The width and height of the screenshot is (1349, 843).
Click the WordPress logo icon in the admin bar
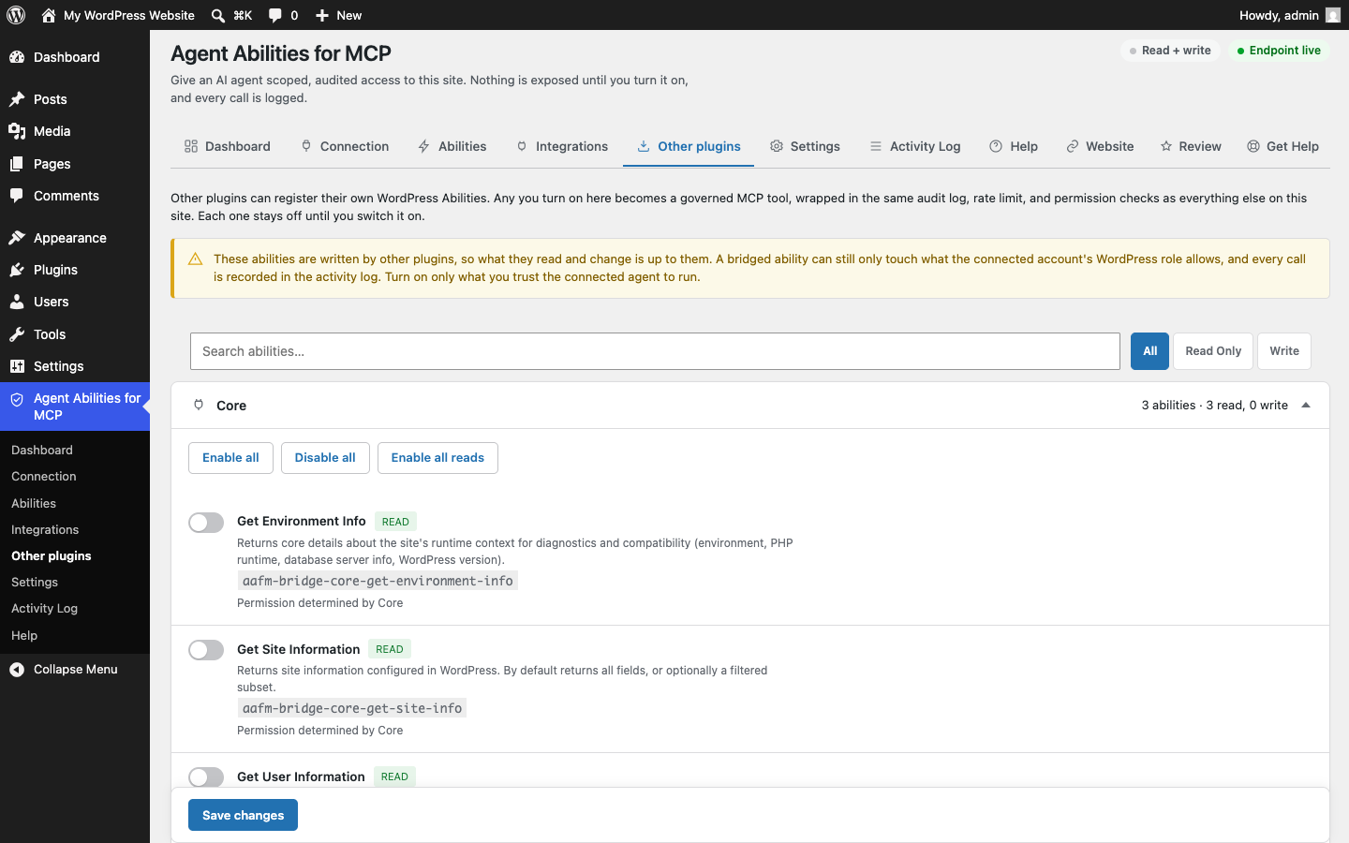point(16,15)
